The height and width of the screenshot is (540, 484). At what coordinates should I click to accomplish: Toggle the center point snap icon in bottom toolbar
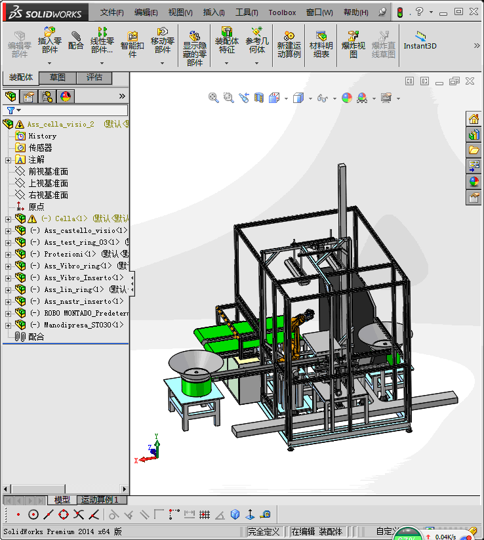pos(33,514)
